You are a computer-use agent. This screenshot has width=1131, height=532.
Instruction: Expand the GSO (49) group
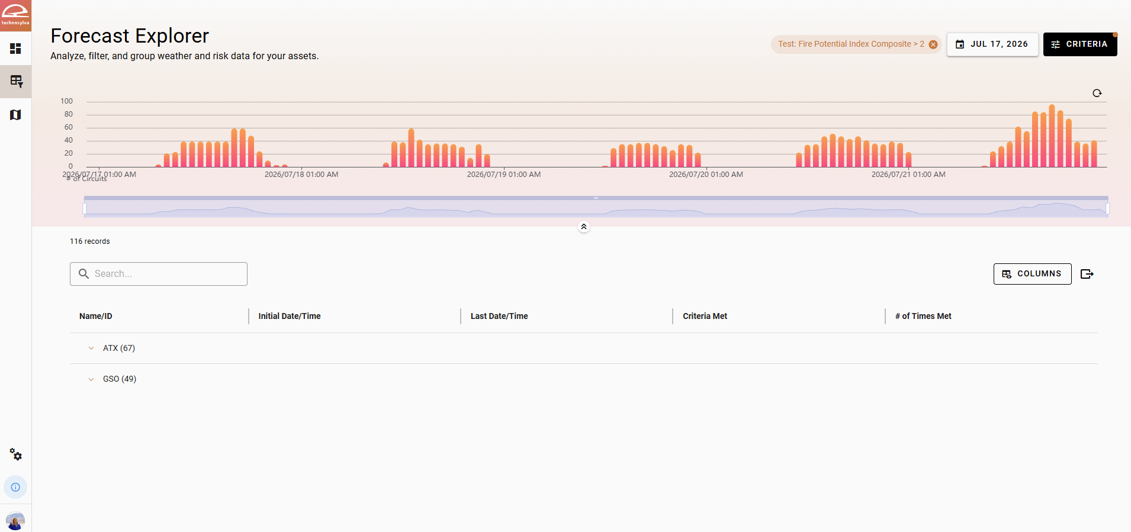pos(91,379)
